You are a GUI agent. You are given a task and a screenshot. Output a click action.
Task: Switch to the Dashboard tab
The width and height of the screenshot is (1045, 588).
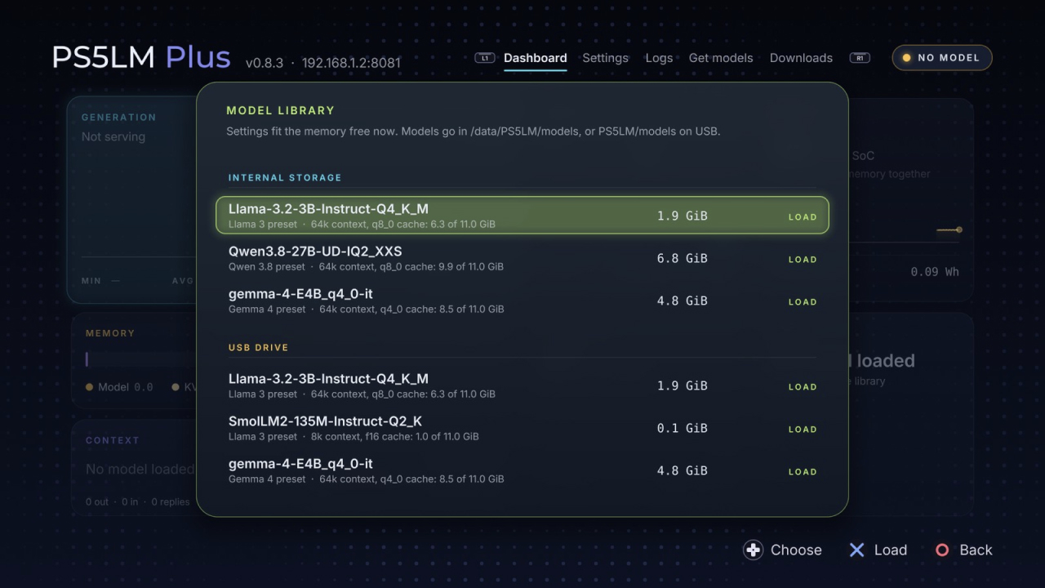click(x=535, y=58)
